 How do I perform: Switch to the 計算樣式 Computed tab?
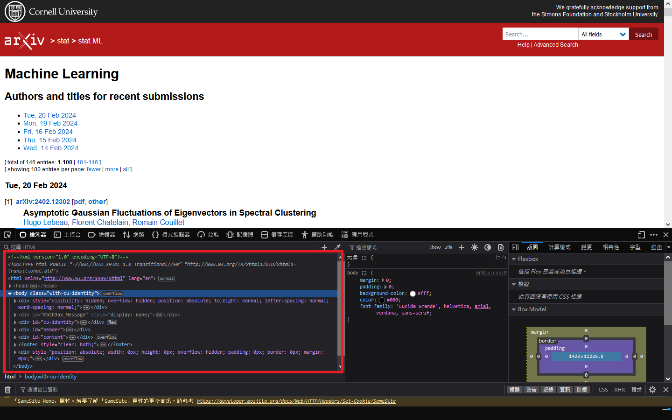click(560, 247)
